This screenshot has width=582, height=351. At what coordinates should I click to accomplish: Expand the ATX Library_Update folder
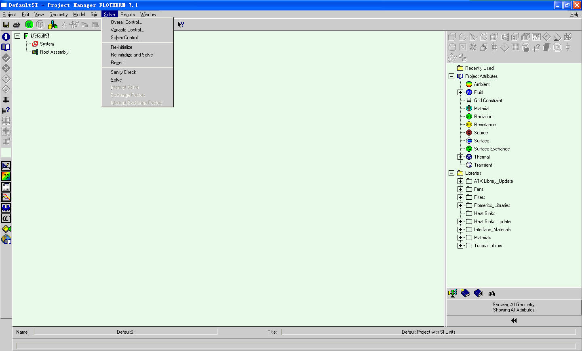click(460, 181)
